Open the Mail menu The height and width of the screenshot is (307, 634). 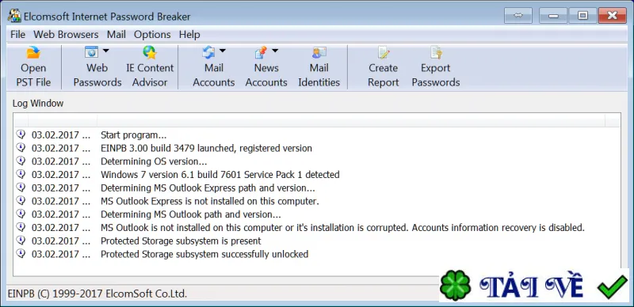116,35
